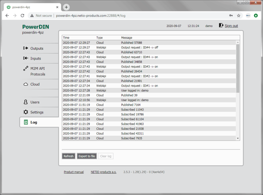Reload the page with the refresh icon
Image resolution: width=263 pixels, height=195 pixels.
pos(22,15)
